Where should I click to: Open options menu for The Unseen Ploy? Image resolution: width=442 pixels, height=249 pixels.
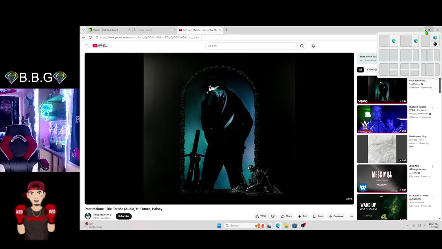click(433, 137)
